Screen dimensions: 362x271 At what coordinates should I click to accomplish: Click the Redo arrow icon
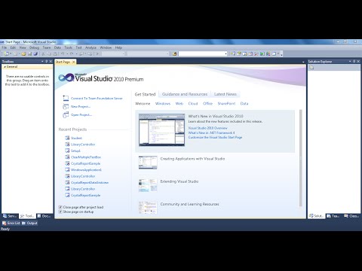(x=72, y=53)
